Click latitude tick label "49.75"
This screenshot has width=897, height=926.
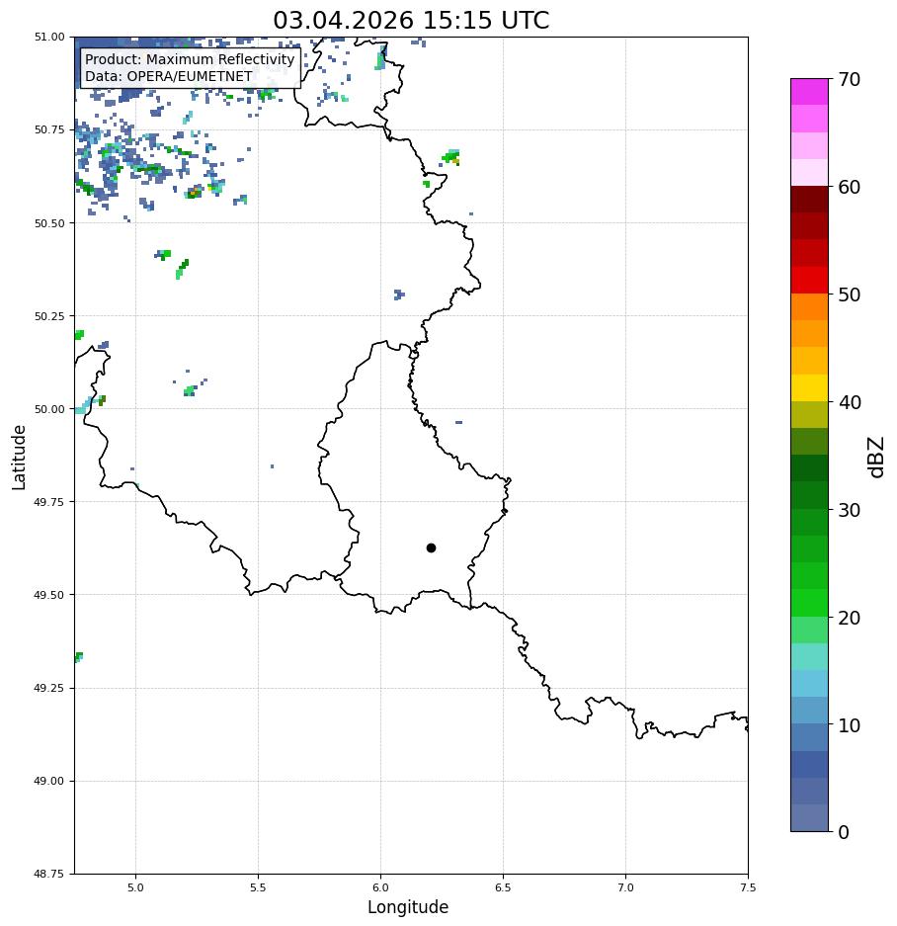(x=49, y=502)
